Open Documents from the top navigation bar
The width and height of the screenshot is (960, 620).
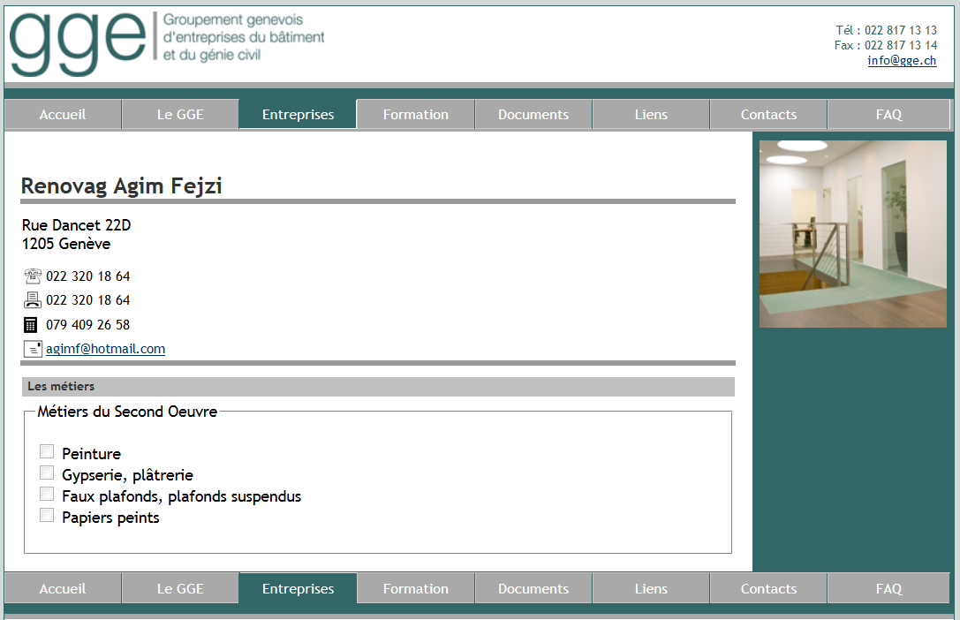pyautogui.click(x=533, y=115)
